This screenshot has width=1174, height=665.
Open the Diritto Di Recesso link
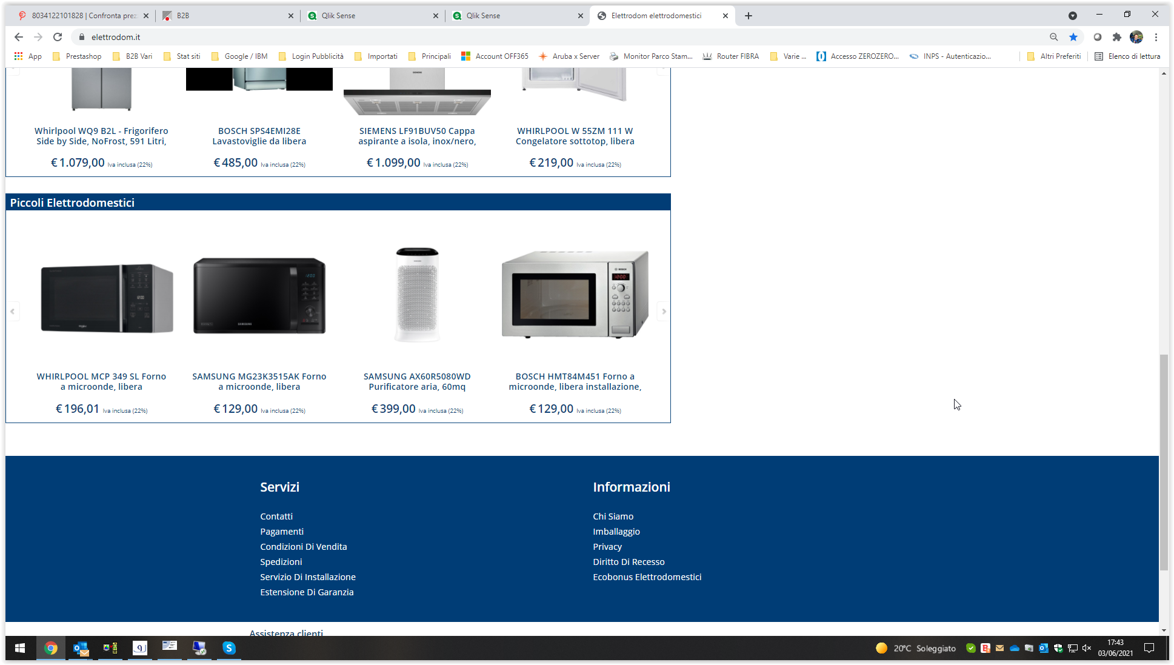[629, 562]
